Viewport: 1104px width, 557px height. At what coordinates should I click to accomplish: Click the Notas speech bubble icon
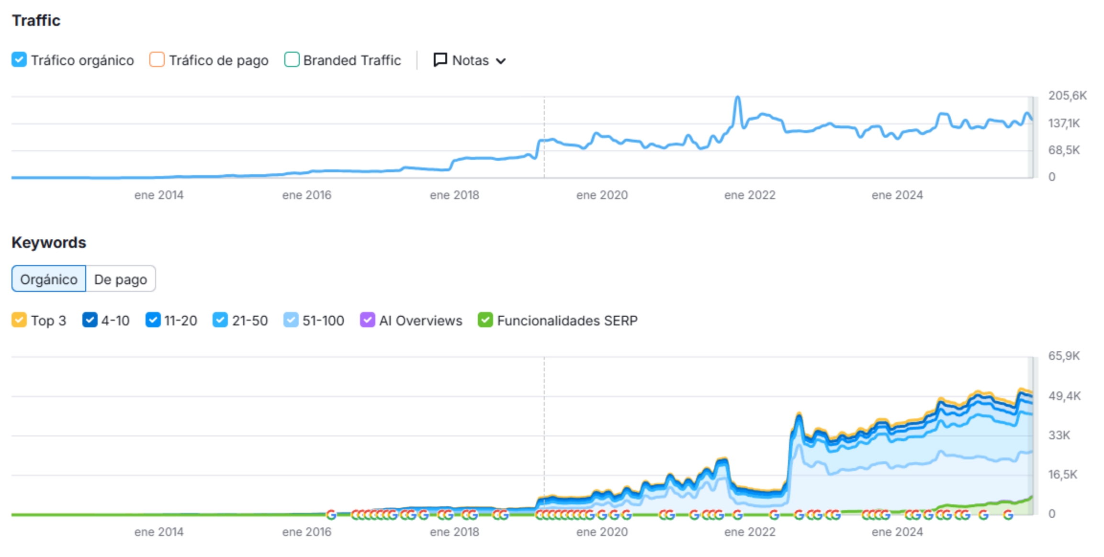(x=439, y=60)
